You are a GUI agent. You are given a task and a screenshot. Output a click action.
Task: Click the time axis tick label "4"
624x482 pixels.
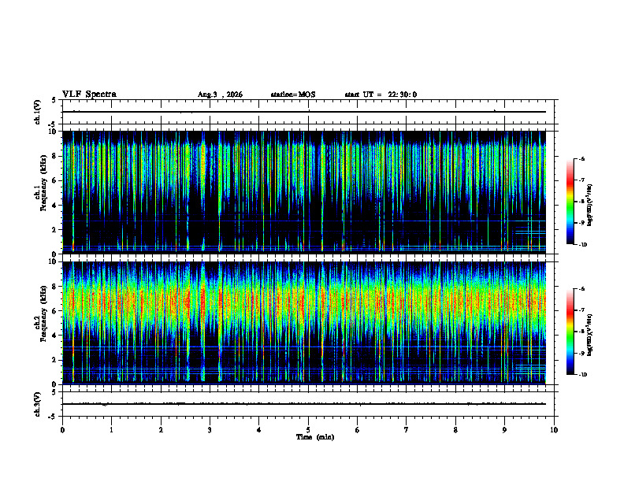259,430
